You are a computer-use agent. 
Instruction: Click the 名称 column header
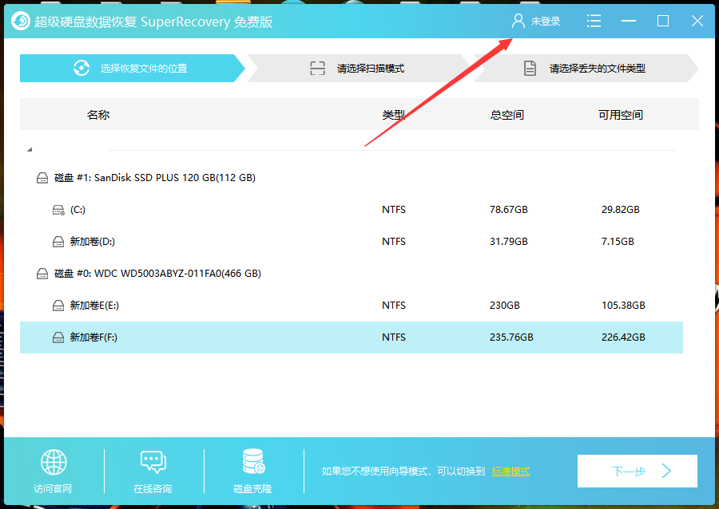98,115
